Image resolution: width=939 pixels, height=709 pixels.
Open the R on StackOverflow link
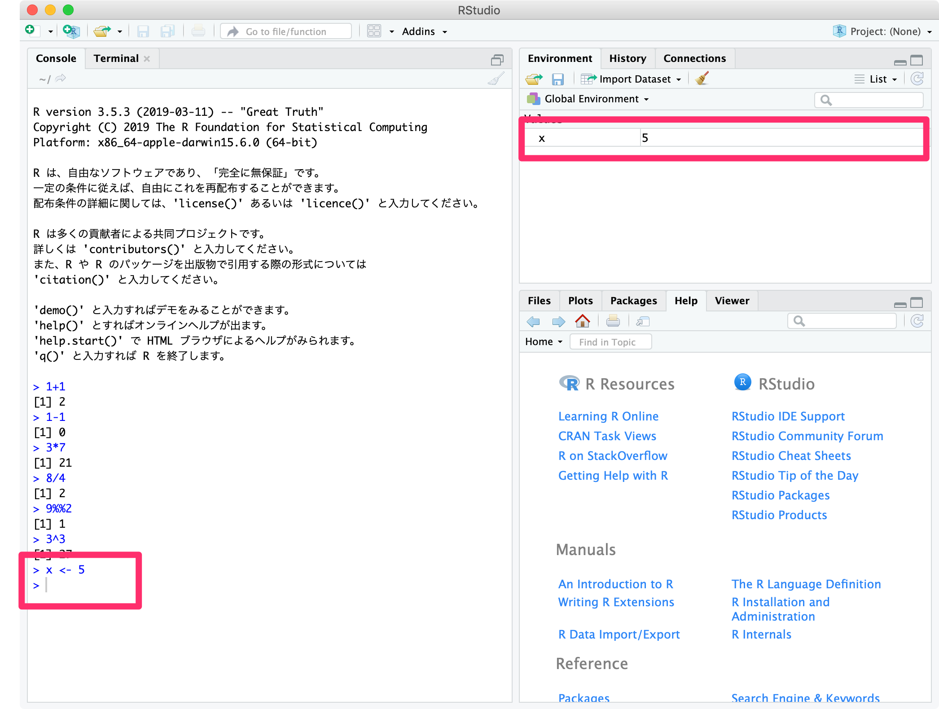[x=613, y=455]
